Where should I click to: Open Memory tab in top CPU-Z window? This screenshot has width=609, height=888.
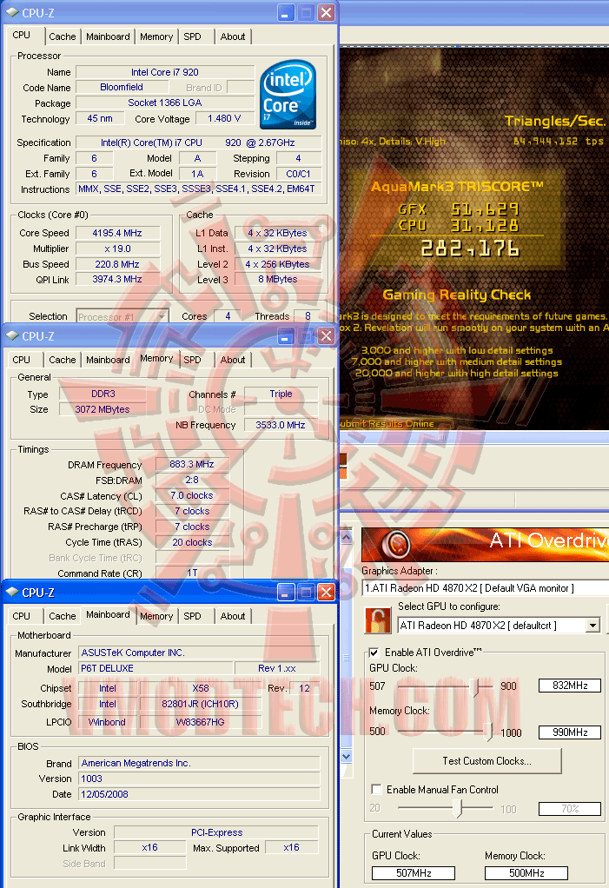pos(156,36)
